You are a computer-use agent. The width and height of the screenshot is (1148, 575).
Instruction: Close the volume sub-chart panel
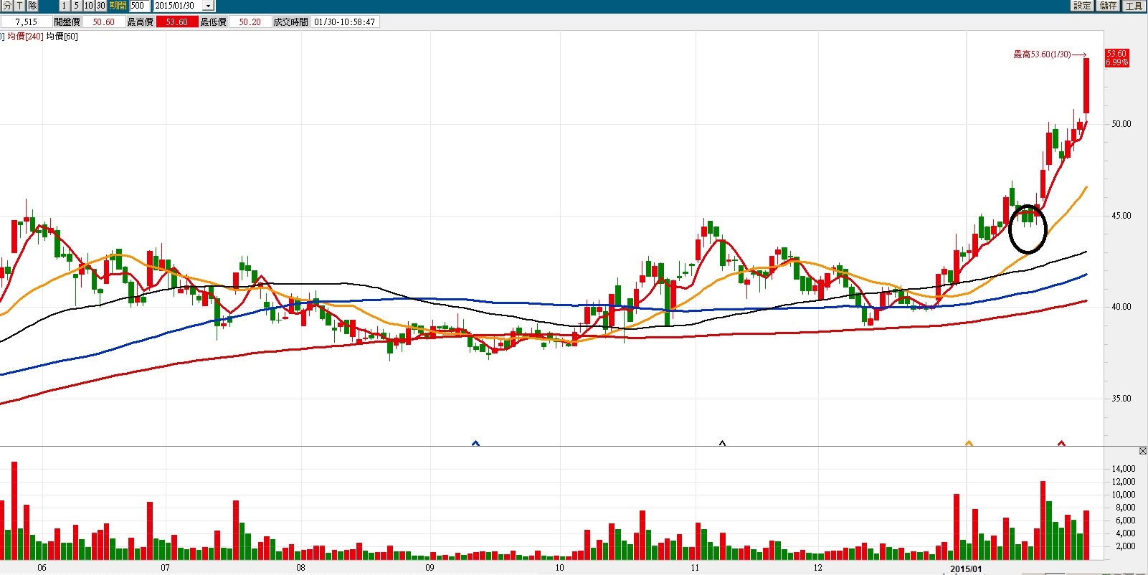tap(1143, 451)
